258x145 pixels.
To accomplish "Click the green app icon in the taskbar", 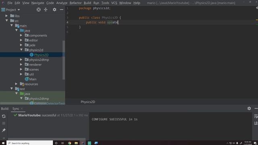I will pos(89,143).
